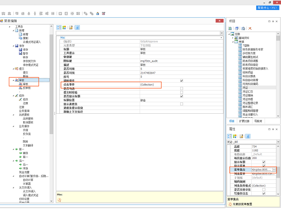Select the 保存 item with the disk icon
Viewport: 281px width, 209px height.
point(25,49)
